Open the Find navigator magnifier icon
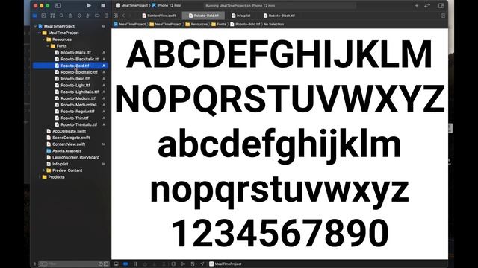This screenshot has height=268, width=478. (x=61, y=16)
